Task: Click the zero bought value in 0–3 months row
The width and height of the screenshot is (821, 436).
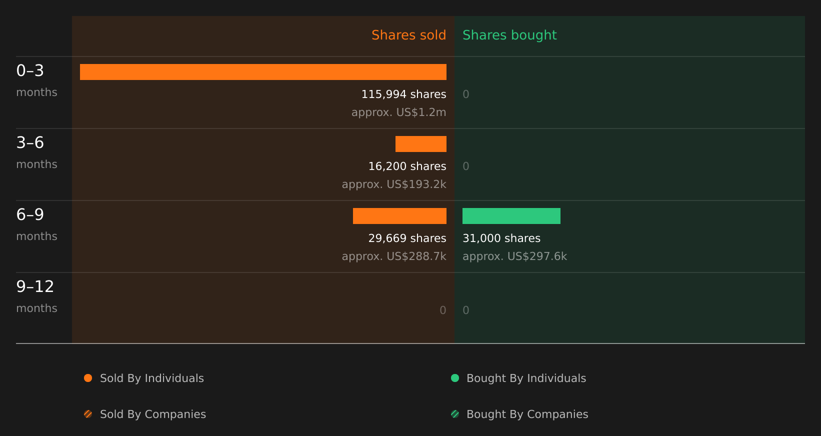Action: [466, 94]
